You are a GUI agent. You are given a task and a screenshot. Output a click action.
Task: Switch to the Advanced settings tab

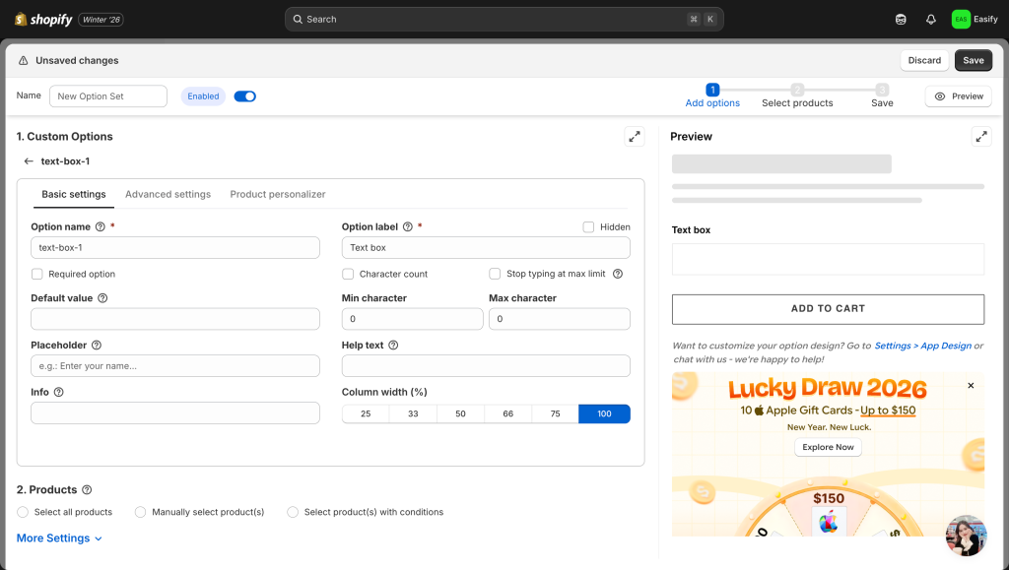(x=168, y=195)
